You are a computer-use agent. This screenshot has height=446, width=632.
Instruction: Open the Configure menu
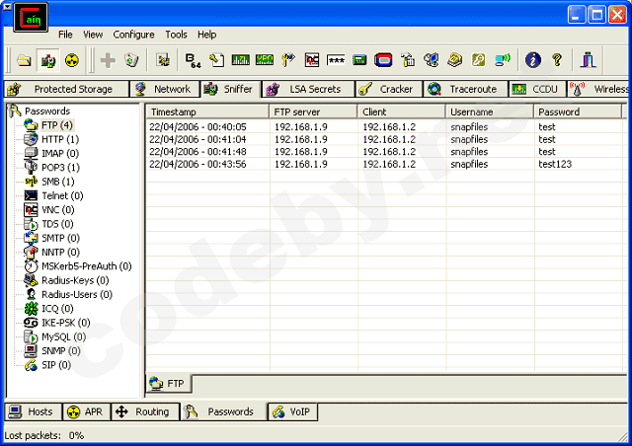point(133,35)
